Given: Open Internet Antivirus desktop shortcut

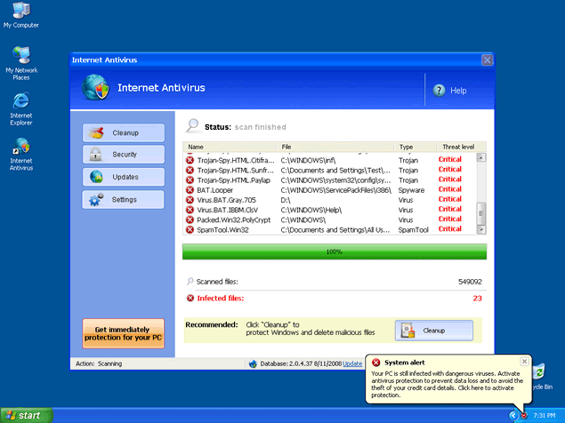Looking at the screenshot, I should (20, 148).
